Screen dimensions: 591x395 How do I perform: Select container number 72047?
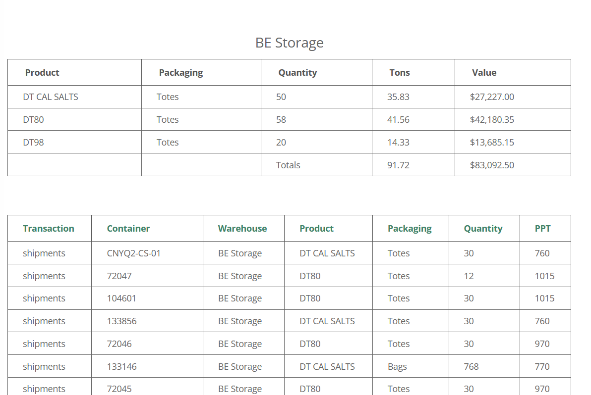coord(119,276)
